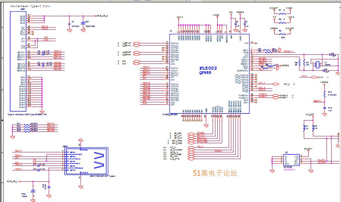The image size is (341, 202).
Task: Click the P5V power symbol
Action: pos(231,14)
